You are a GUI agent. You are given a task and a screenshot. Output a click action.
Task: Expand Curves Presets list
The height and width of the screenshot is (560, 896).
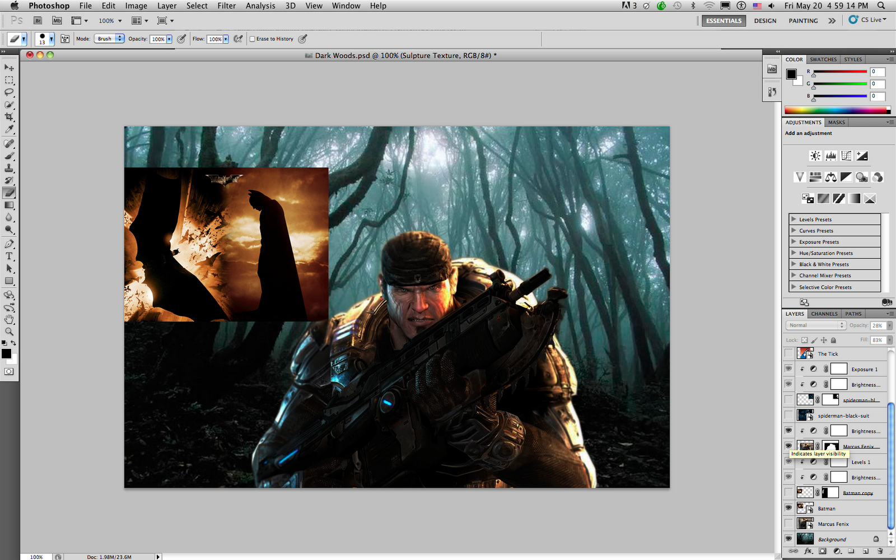[794, 230]
